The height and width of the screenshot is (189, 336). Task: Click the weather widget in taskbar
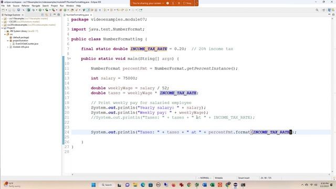click(x=12, y=185)
